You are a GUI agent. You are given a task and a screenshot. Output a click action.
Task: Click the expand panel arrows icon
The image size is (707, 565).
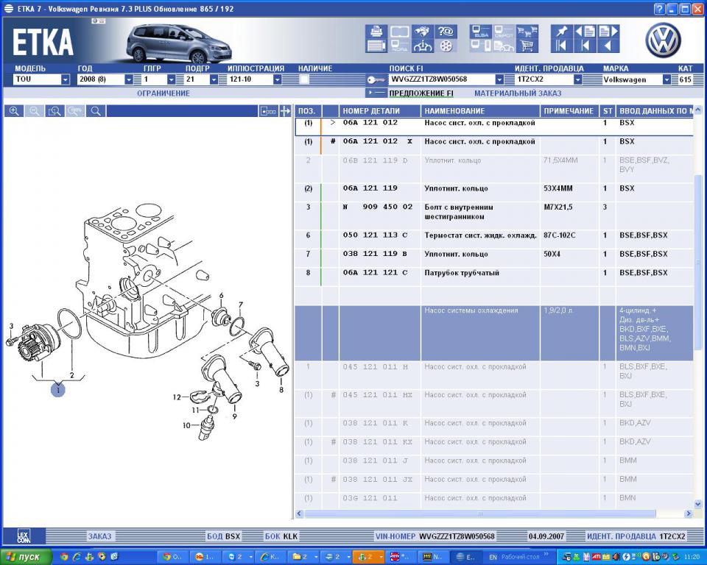click(285, 111)
